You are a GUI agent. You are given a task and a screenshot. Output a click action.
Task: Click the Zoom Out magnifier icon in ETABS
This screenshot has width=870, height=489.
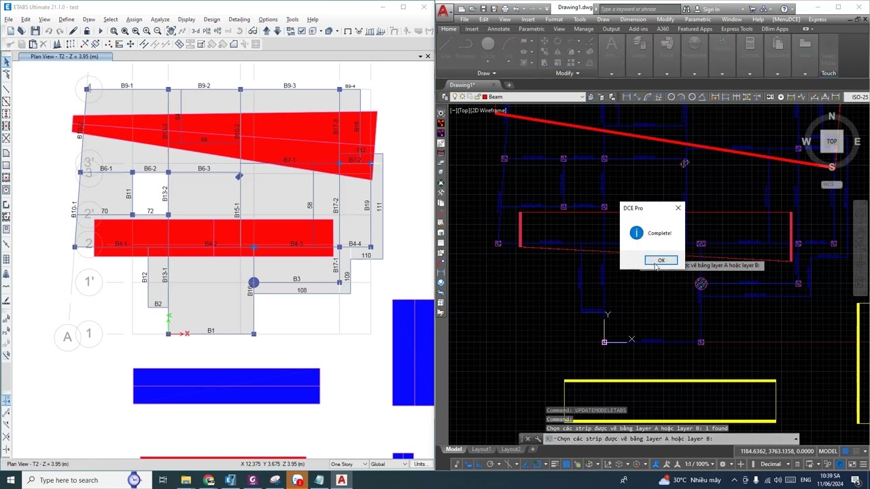(158, 31)
